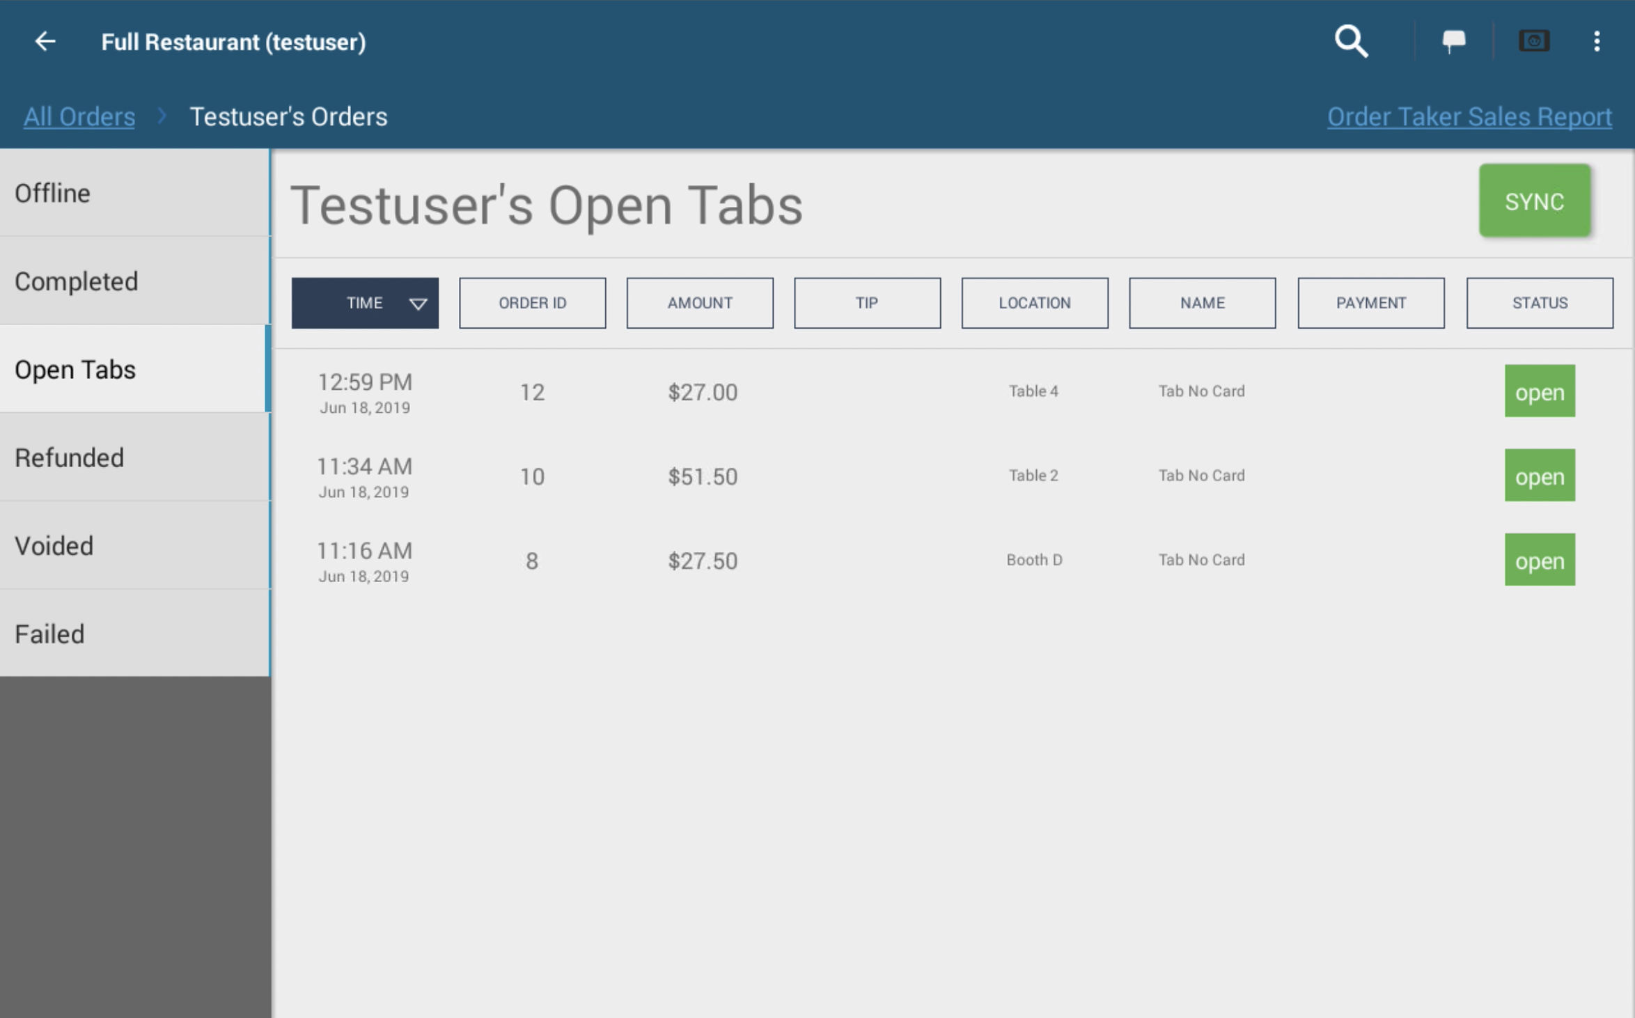Click Testuser's Orders breadcrumb text
The image size is (1635, 1018).
point(288,116)
